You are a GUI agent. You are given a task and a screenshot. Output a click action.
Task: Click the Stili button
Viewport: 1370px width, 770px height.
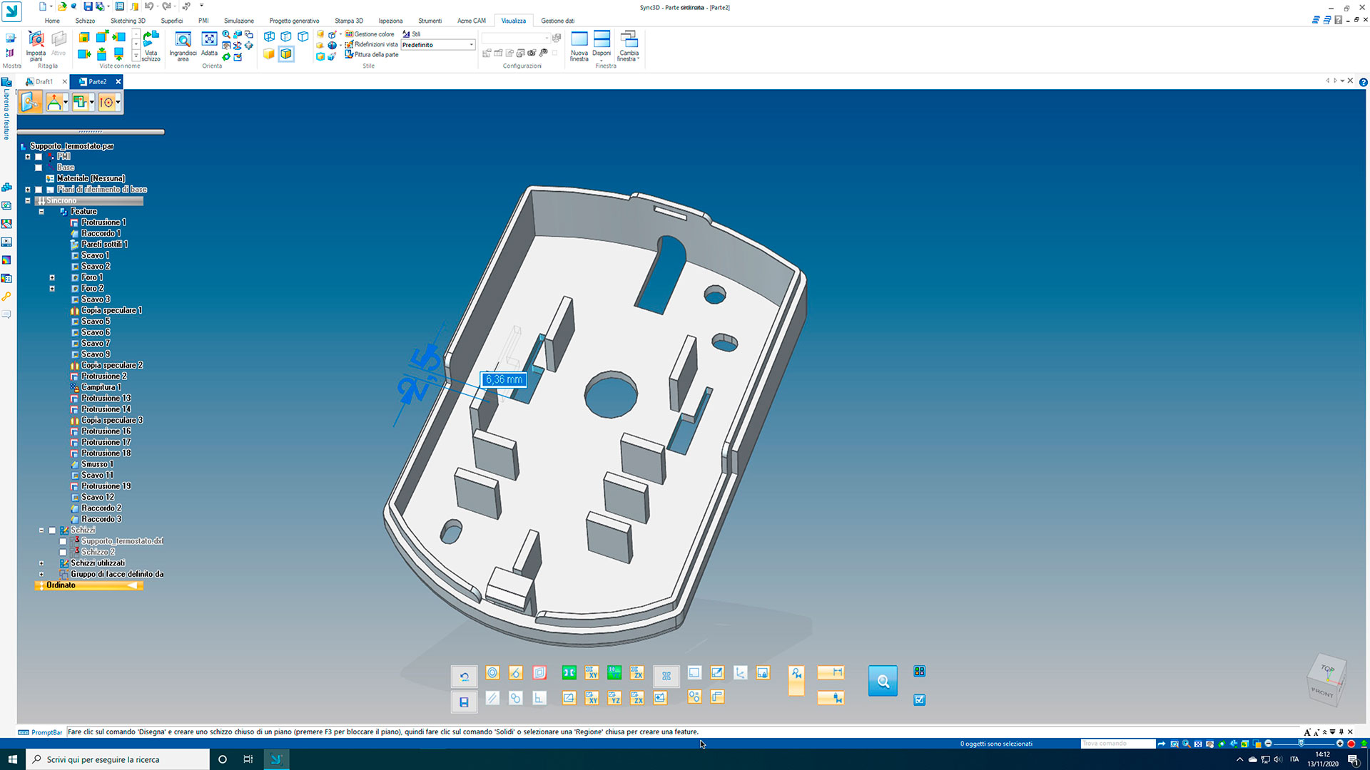coord(412,34)
